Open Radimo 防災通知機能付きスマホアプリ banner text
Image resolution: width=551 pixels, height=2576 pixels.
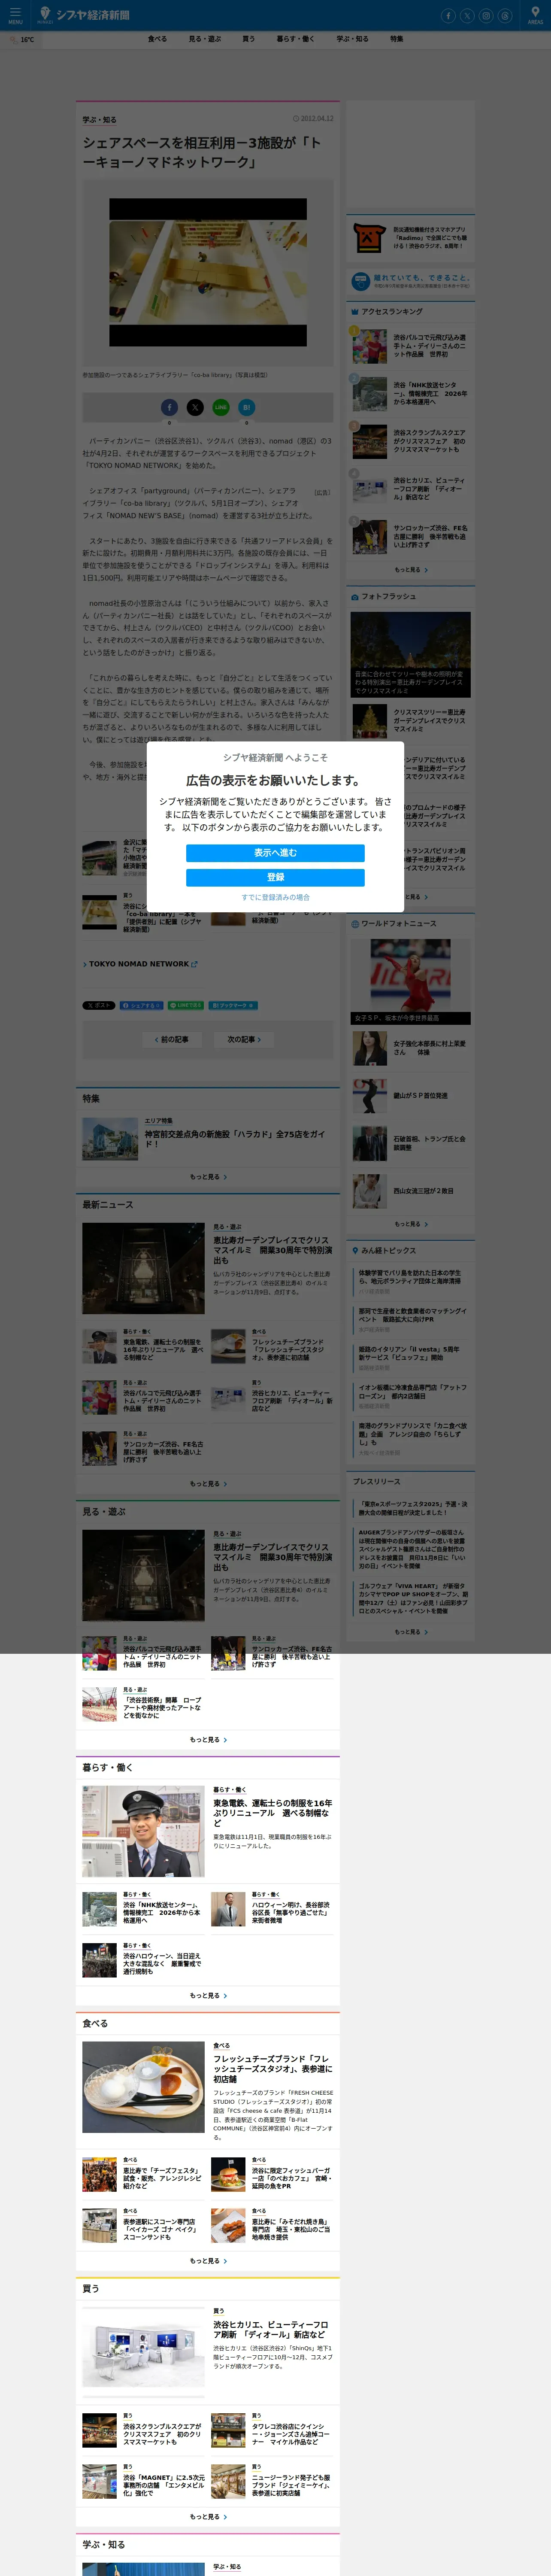pos(429,238)
